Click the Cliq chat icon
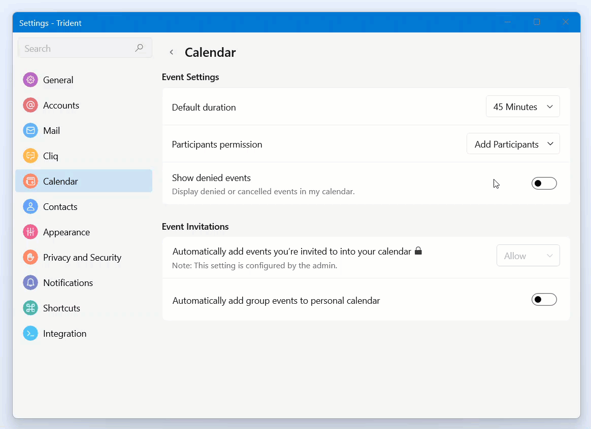The height and width of the screenshot is (429, 591). (x=30, y=156)
